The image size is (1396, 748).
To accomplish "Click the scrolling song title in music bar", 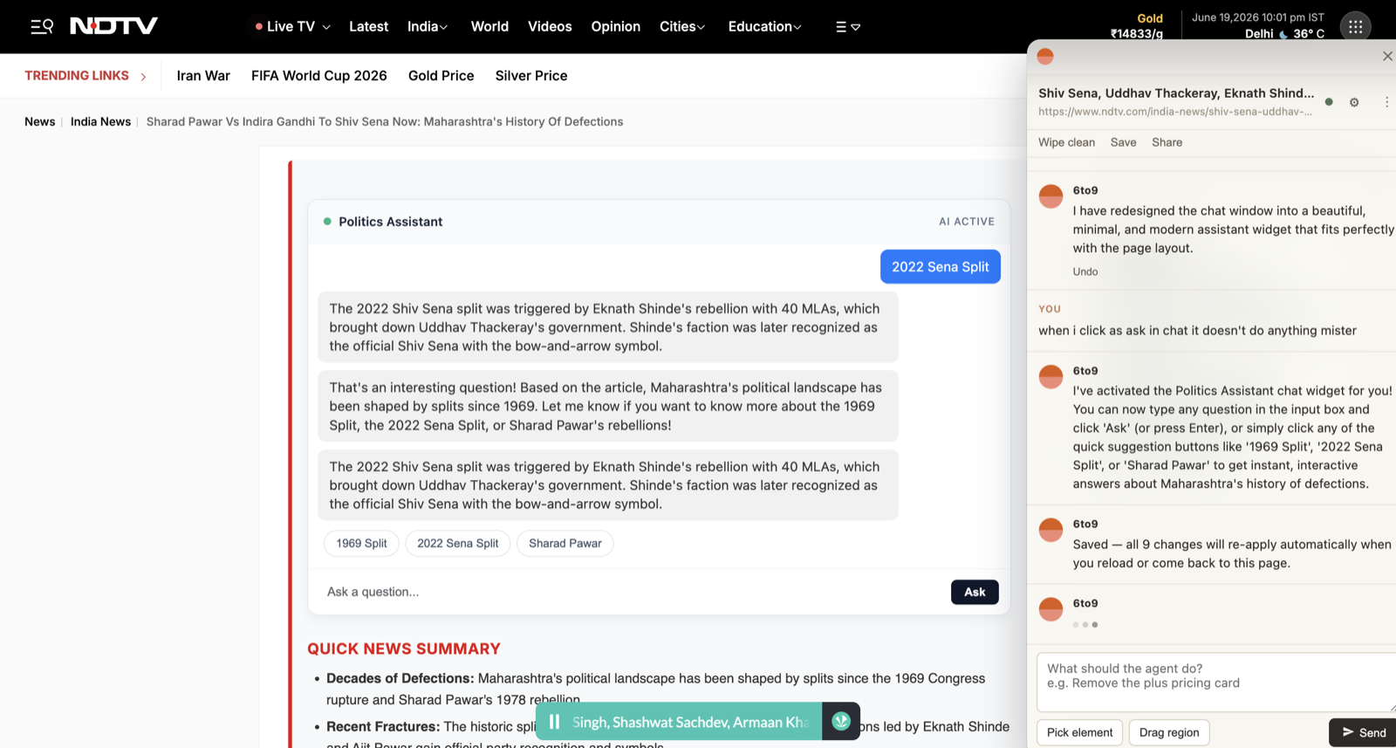I will click(x=690, y=722).
